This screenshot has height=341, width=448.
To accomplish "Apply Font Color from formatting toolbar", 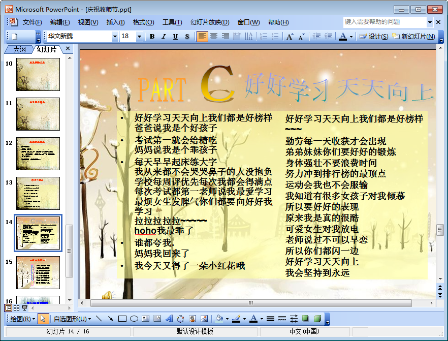I will point(343,37).
